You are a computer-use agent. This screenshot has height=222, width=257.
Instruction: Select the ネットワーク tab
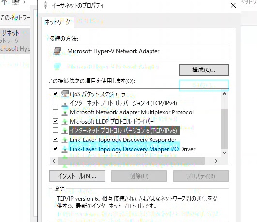pyautogui.click(x=58, y=22)
